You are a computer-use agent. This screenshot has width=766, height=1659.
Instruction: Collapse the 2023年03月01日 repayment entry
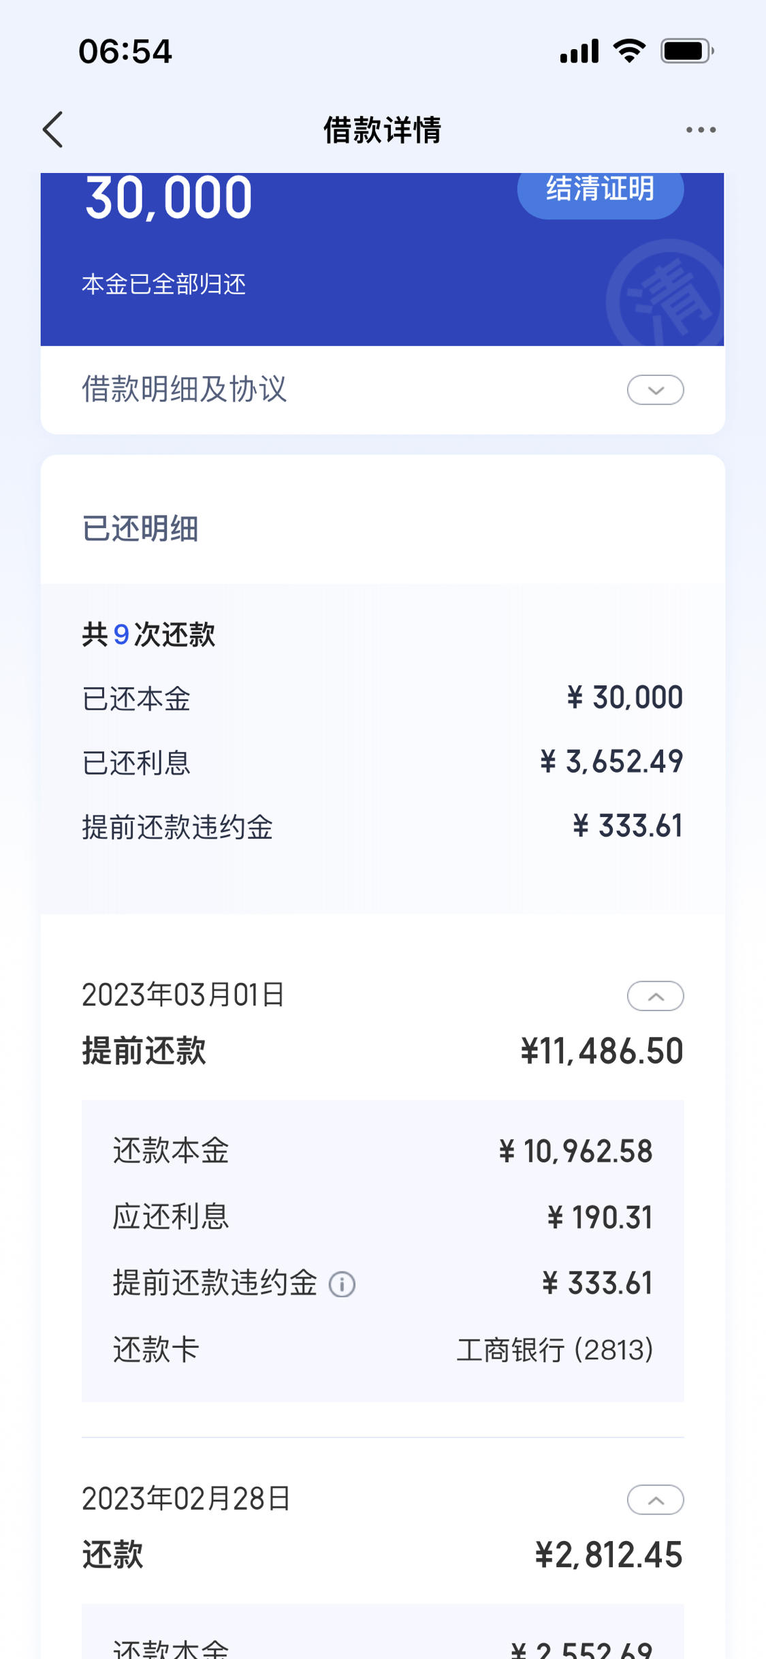click(x=655, y=996)
